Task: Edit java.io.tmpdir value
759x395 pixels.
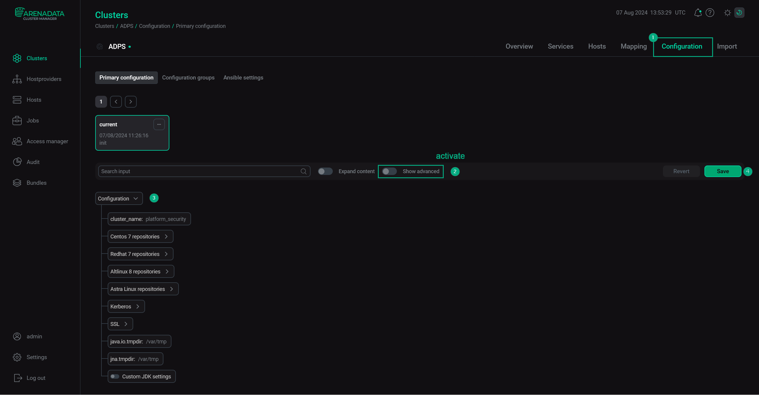Action: 139,341
